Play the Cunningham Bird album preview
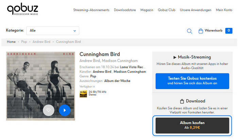This screenshot has height=140, width=238. pos(65,110)
